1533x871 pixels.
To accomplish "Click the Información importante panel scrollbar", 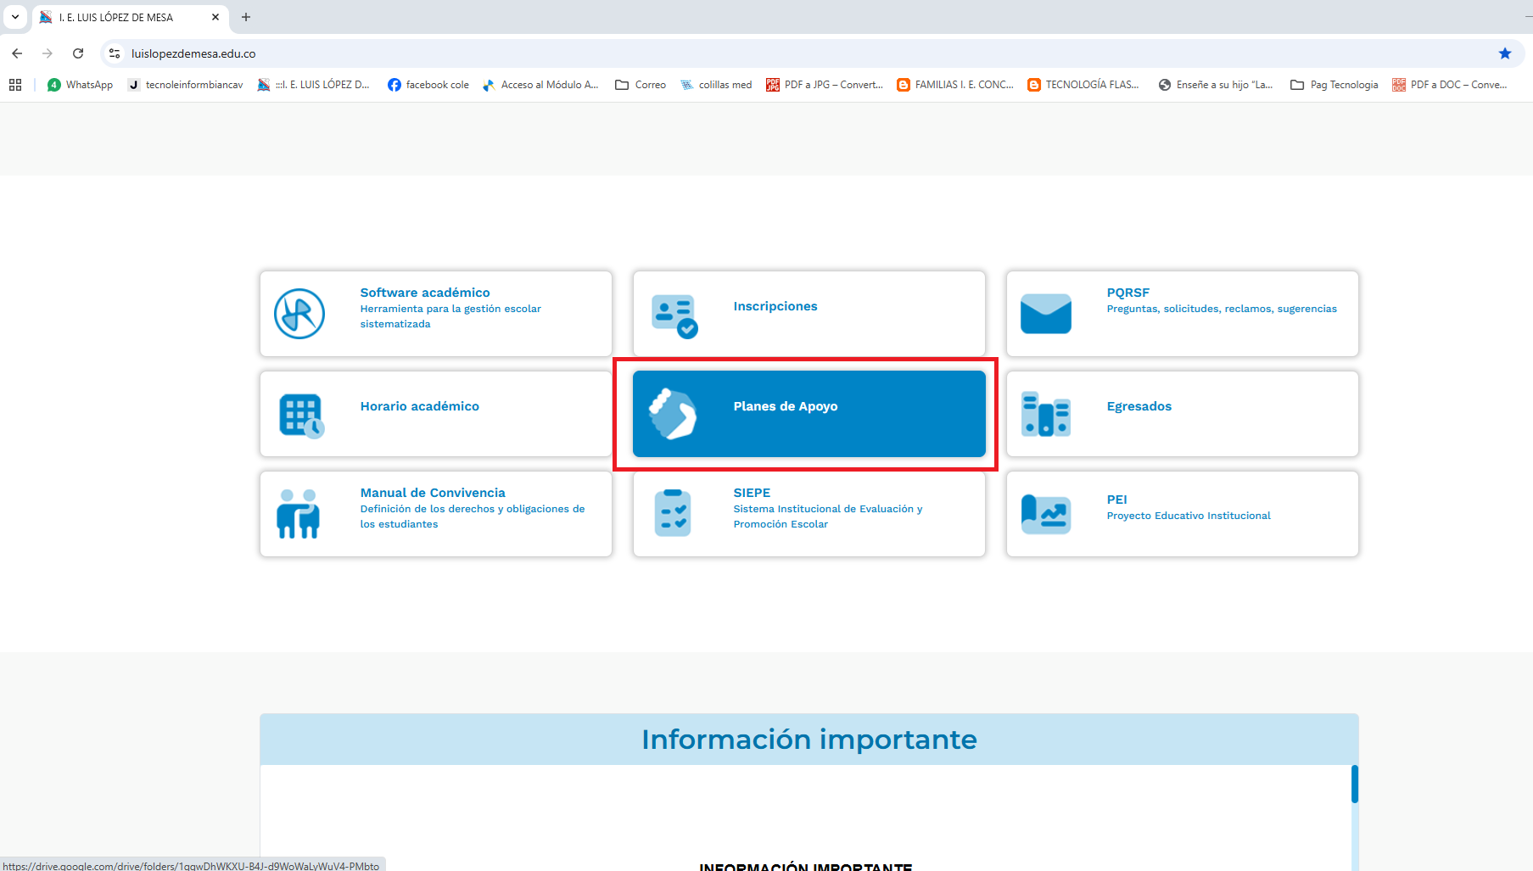I will [1354, 784].
